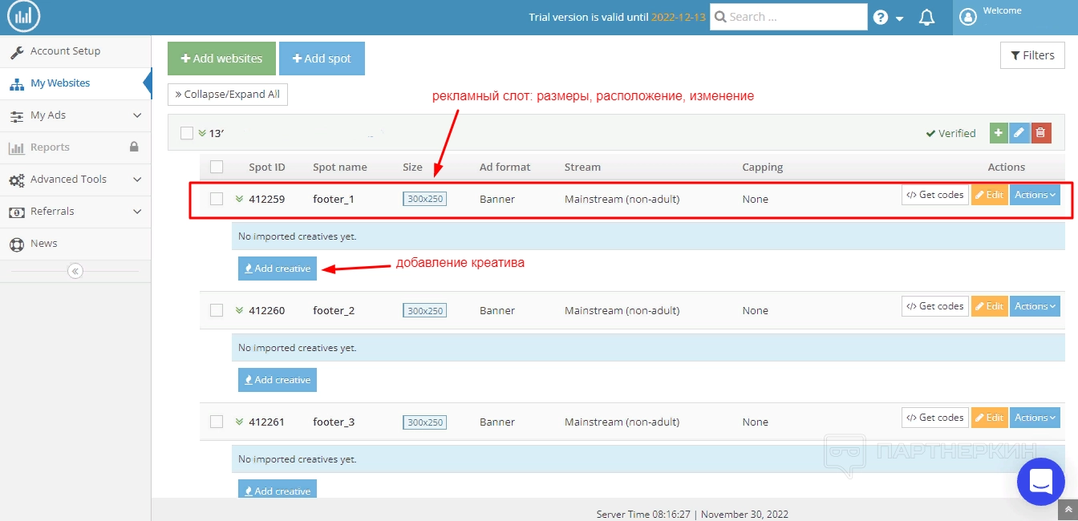Click the app logo in the header
Screen dimensions: 1078x521
pos(23,17)
